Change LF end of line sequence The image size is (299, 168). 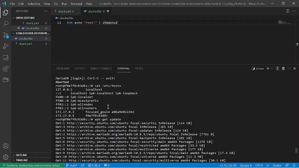coord(268,165)
